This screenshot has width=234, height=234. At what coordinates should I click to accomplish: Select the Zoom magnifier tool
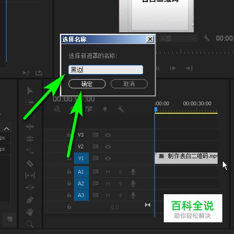point(30,224)
